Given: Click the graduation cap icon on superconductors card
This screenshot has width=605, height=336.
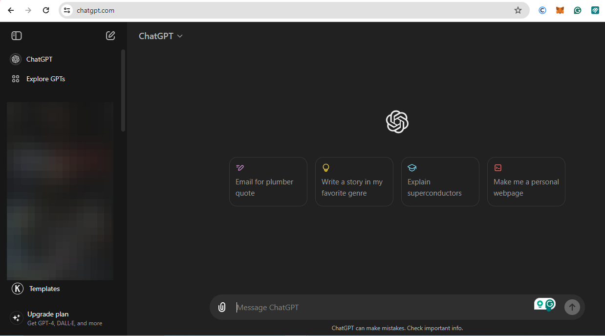Looking at the screenshot, I should click(412, 168).
